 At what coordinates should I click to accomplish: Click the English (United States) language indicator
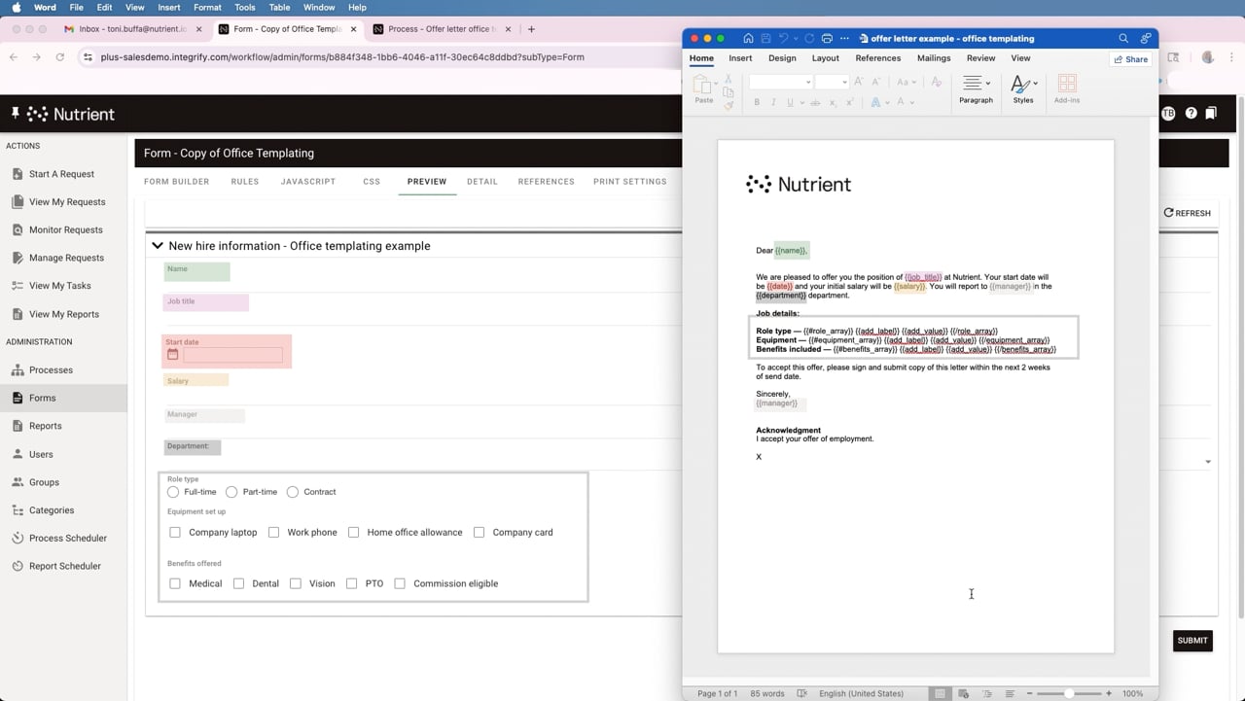click(x=861, y=694)
